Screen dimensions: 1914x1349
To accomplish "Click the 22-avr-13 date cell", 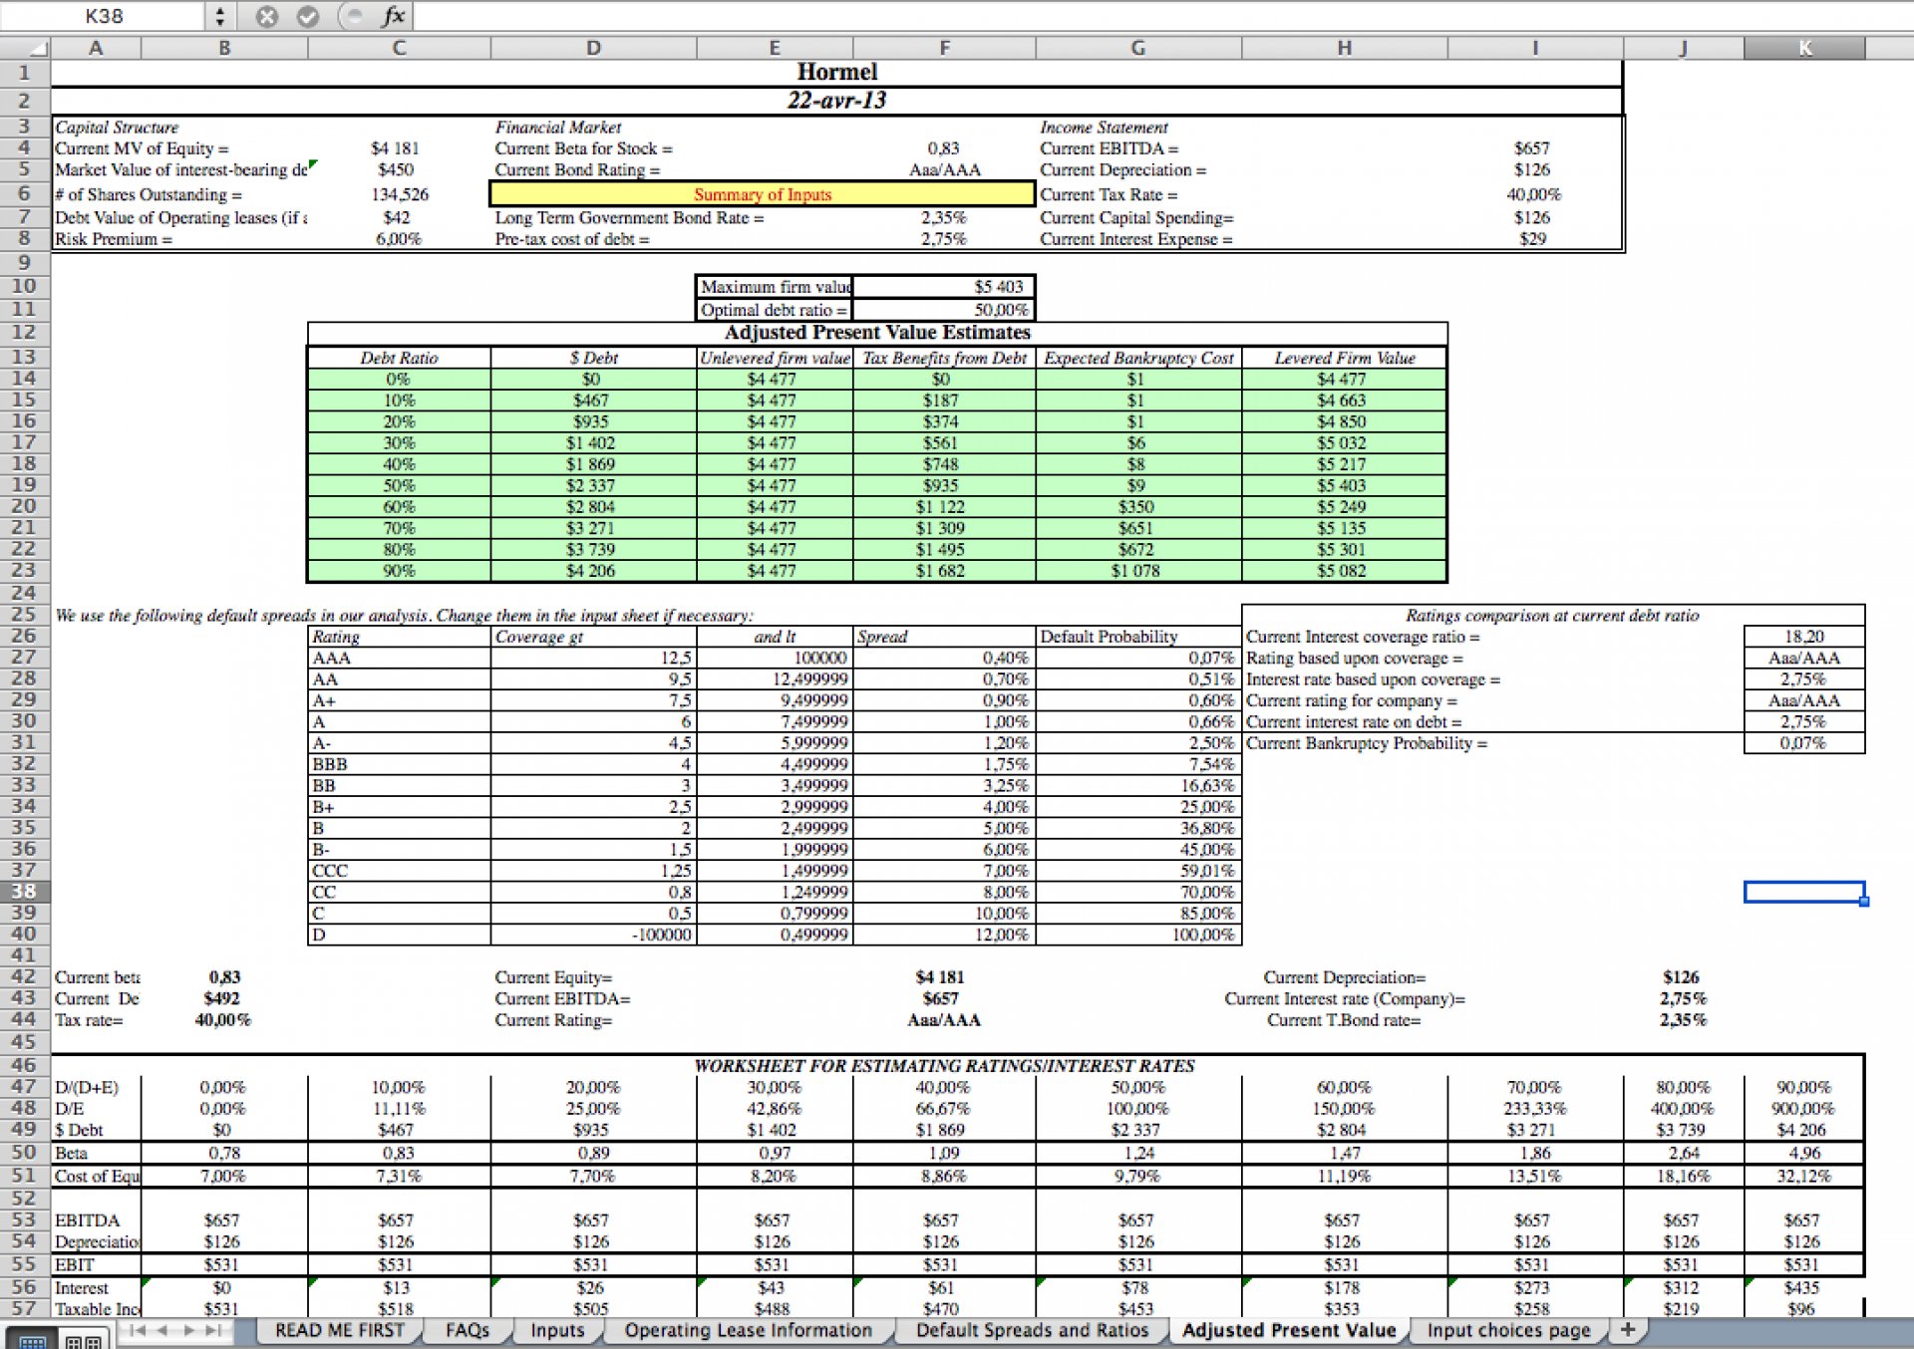I will tap(836, 101).
